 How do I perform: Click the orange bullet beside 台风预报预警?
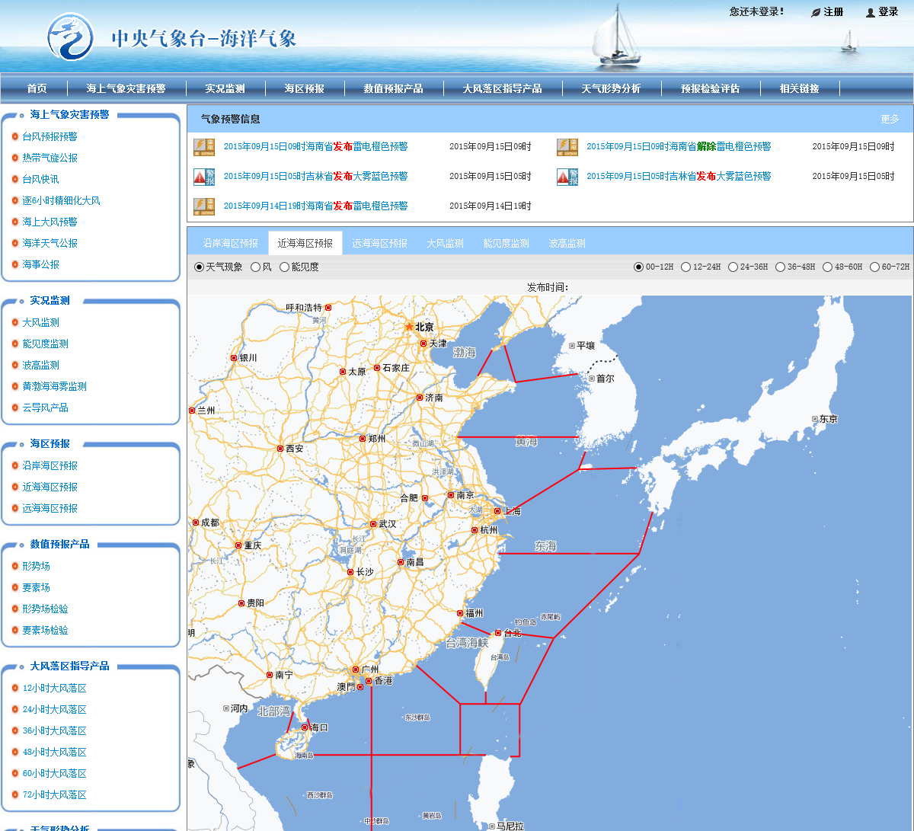click(15, 137)
